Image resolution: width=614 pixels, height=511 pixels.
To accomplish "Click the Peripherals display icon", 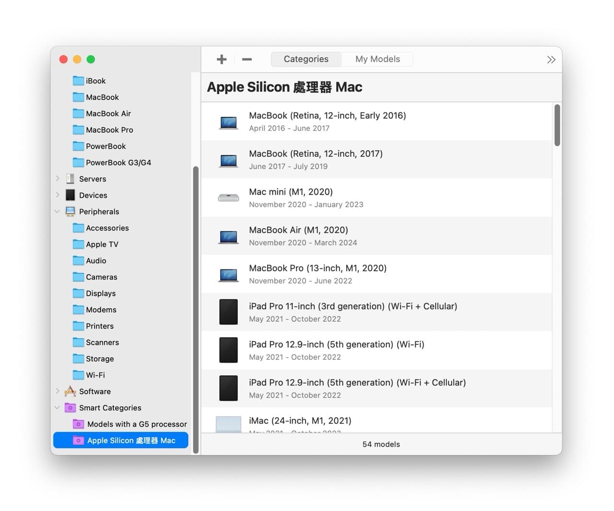I will [x=71, y=211].
